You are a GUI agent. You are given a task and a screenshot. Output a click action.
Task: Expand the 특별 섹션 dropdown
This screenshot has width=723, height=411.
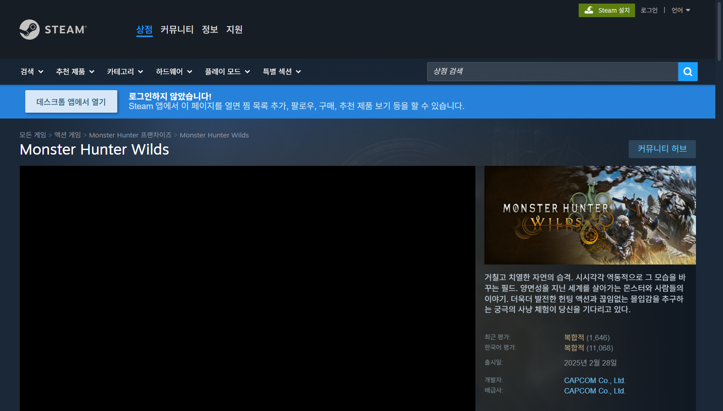(x=282, y=72)
